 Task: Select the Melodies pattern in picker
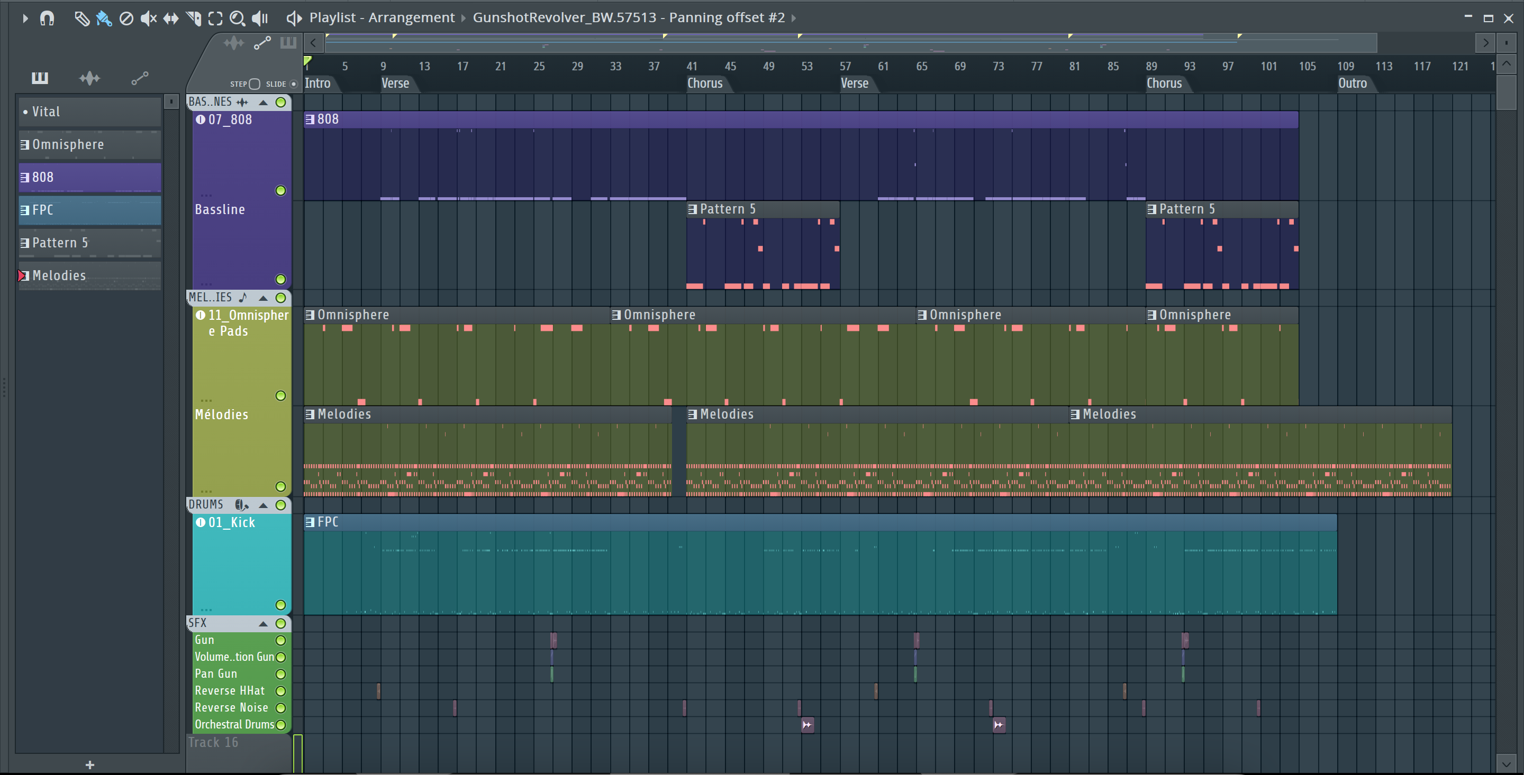point(90,276)
